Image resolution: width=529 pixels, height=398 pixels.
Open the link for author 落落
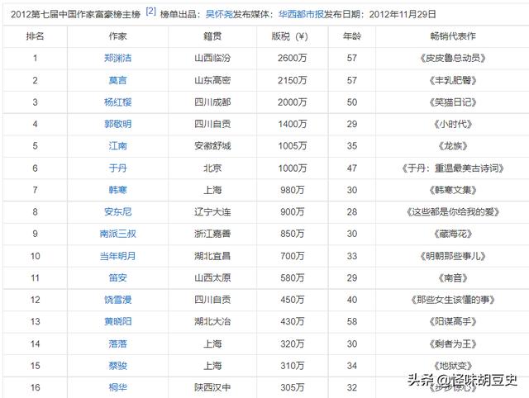click(117, 344)
